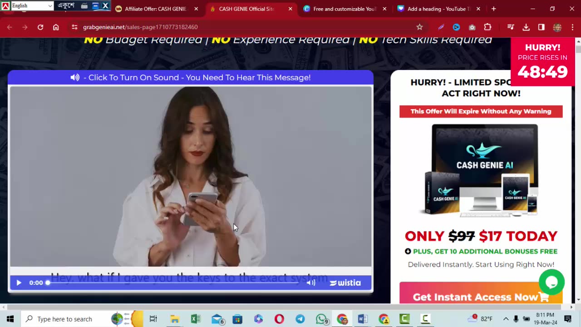The image size is (581, 327).
Task: Open WhatsApp from the taskbar
Action: (x=322, y=319)
